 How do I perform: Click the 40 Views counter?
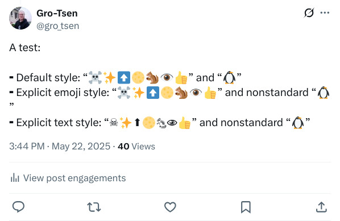point(136,146)
